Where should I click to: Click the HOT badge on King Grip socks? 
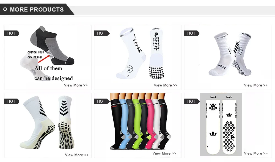pos(191,101)
